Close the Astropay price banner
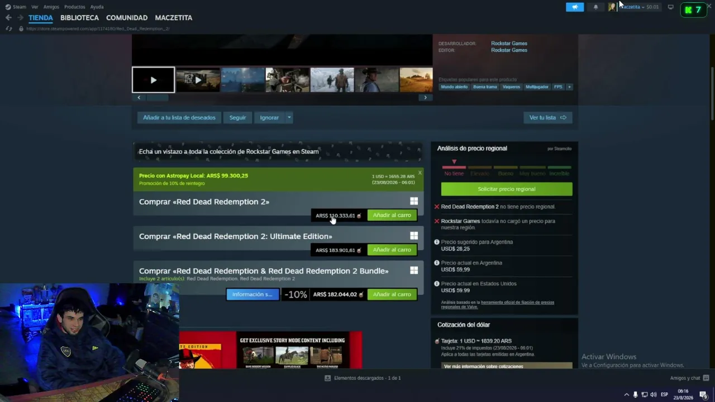The image size is (715, 402). coord(420,173)
